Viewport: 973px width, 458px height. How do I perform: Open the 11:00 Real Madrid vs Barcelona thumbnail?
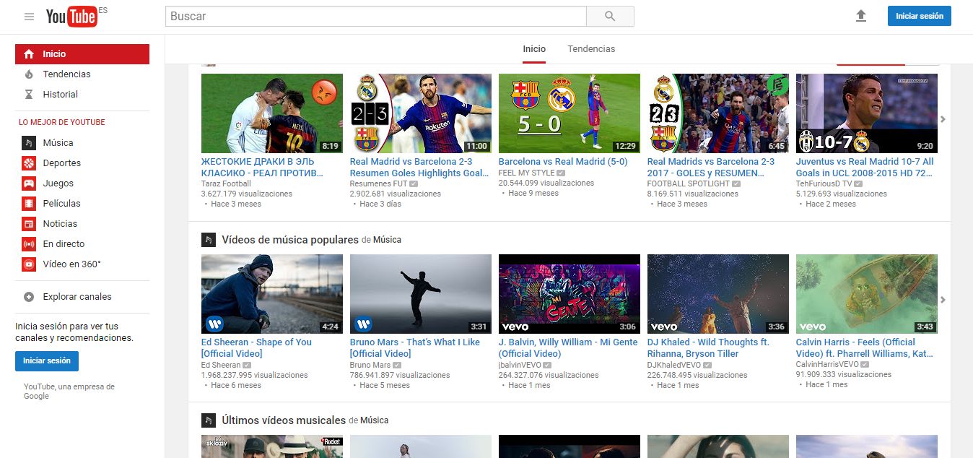421,113
